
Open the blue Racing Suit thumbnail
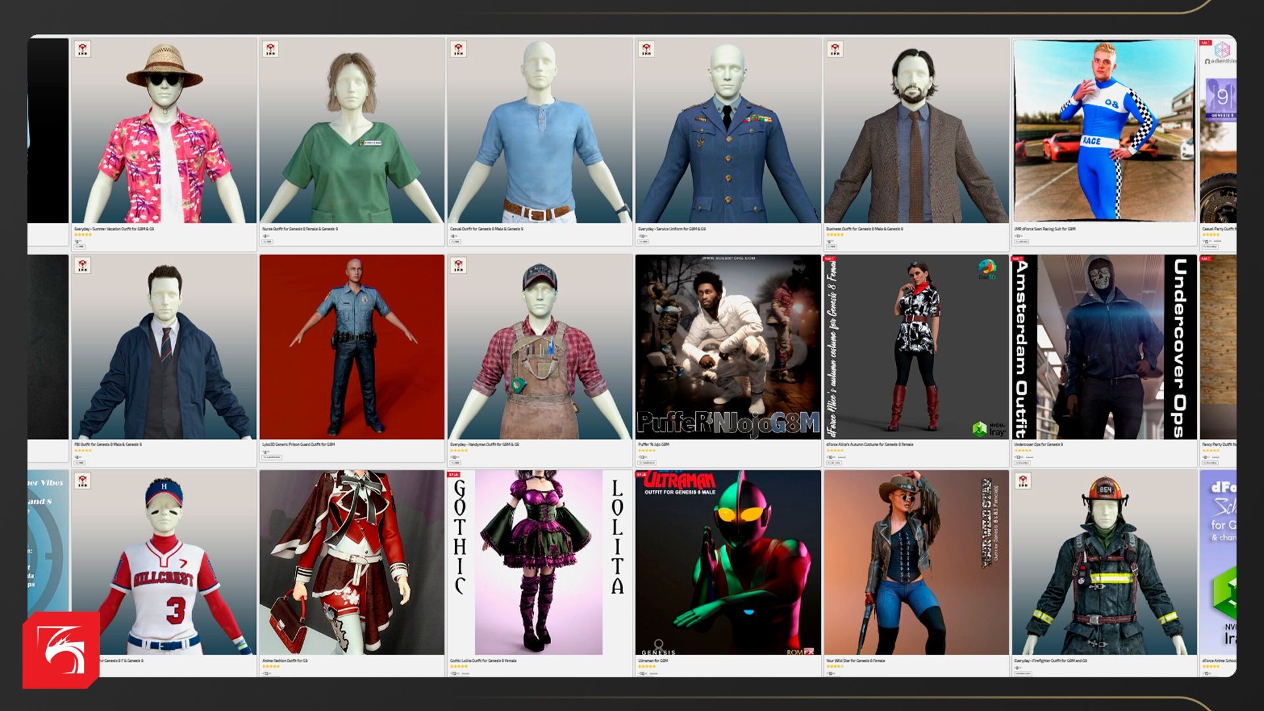(x=1104, y=130)
